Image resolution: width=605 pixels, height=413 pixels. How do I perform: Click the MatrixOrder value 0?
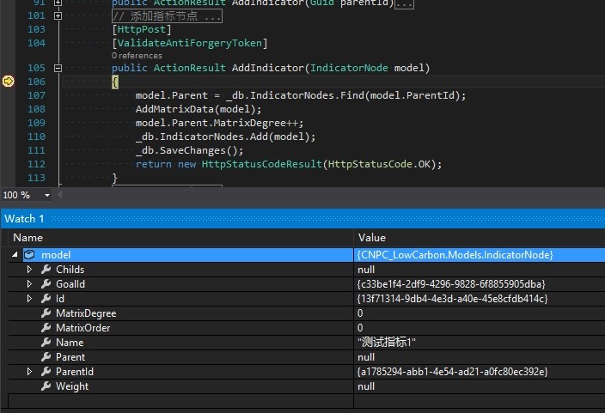[x=360, y=328]
